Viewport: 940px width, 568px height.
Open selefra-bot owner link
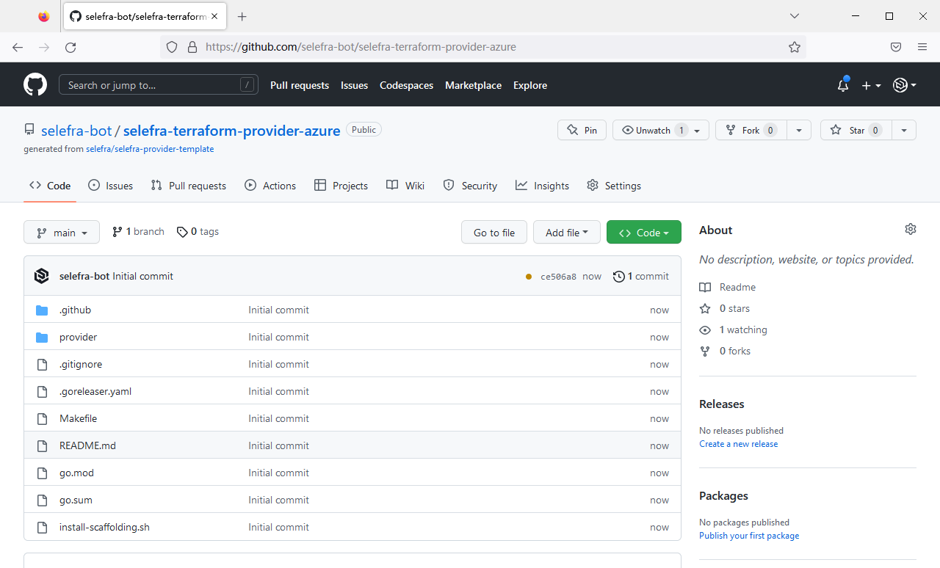[76, 131]
